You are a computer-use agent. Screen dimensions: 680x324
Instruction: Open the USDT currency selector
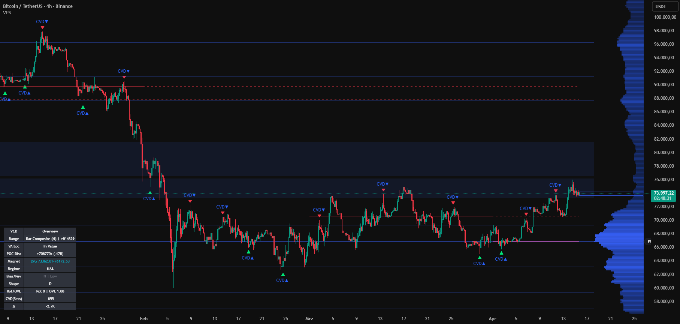click(x=665, y=6)
